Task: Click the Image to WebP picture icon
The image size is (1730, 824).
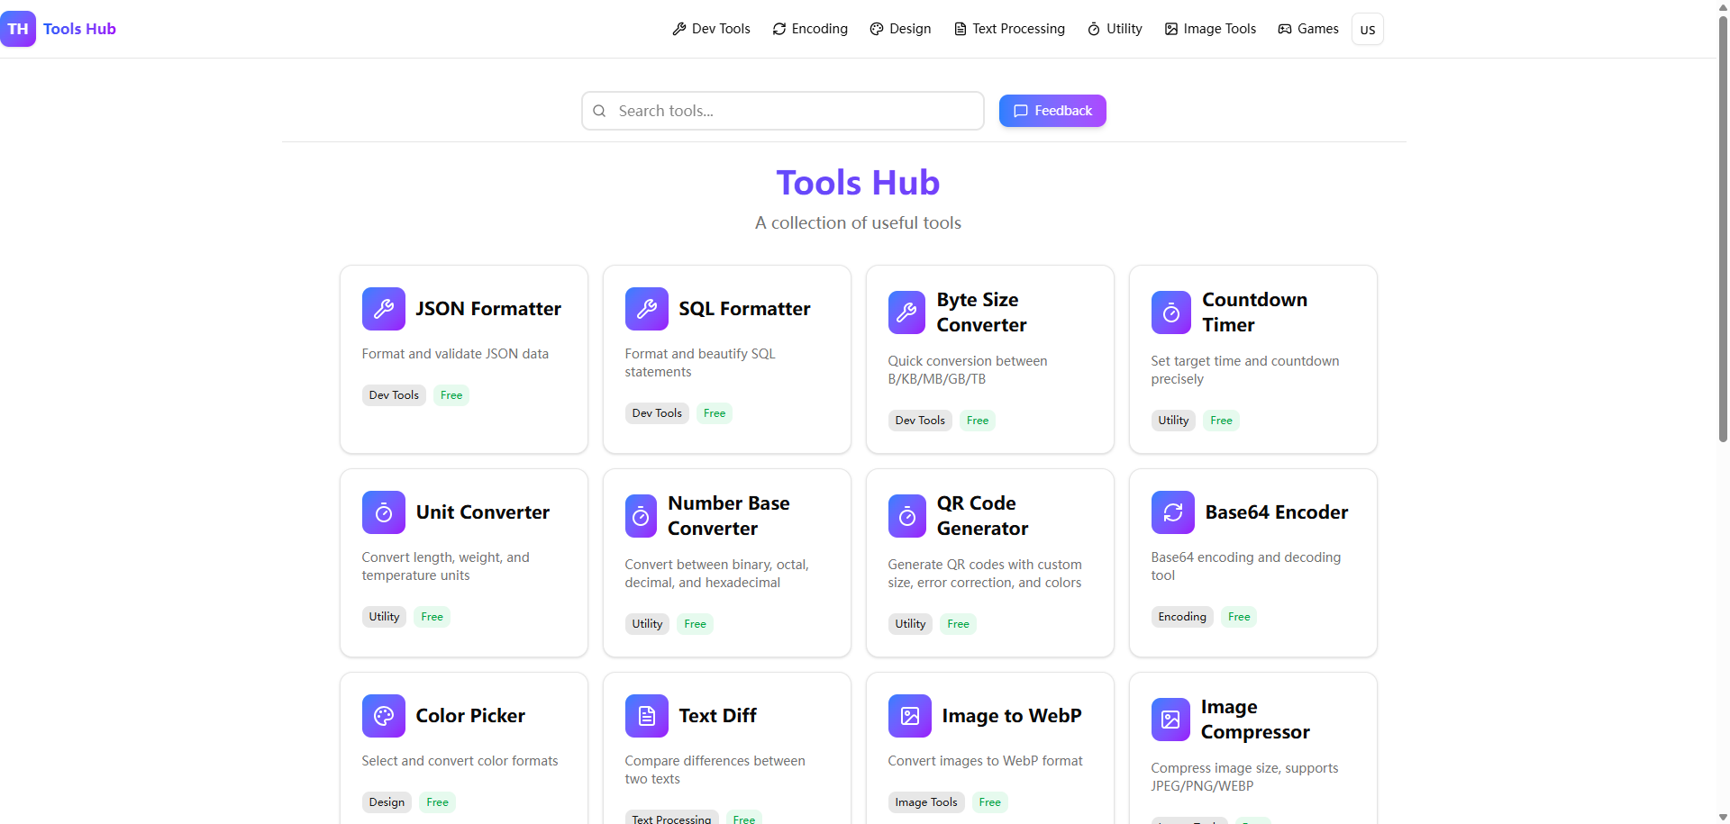Action: tap(909, 716)
